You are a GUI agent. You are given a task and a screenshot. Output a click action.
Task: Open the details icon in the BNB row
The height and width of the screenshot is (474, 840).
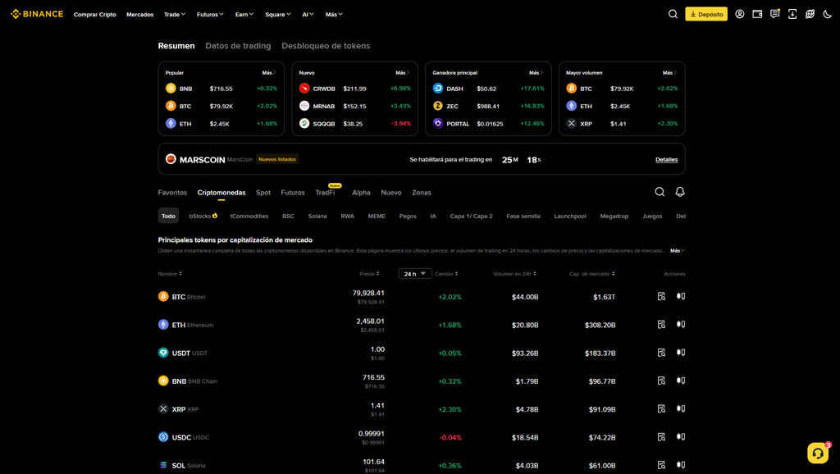point(662,381)
